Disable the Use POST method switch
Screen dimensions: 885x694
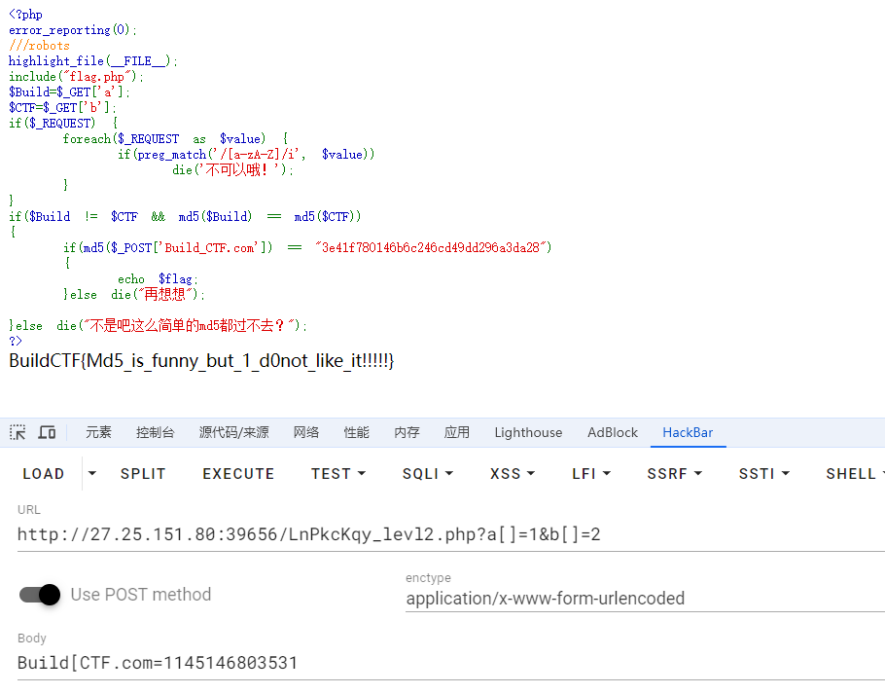pos(40,595)
